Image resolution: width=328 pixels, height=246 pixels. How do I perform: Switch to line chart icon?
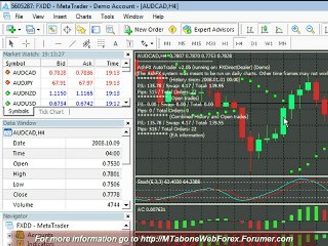(279, 30)
